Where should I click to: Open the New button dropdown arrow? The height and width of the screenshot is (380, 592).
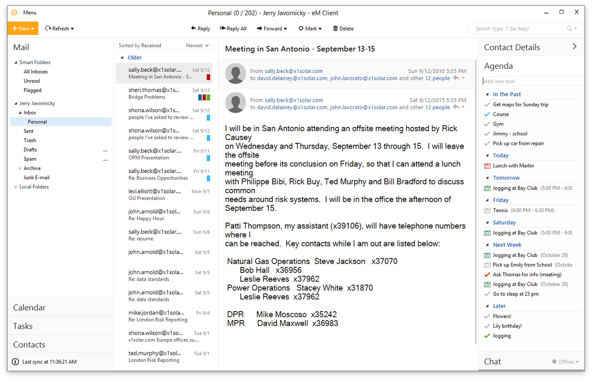pyautogui.click(x=33, y=29)
